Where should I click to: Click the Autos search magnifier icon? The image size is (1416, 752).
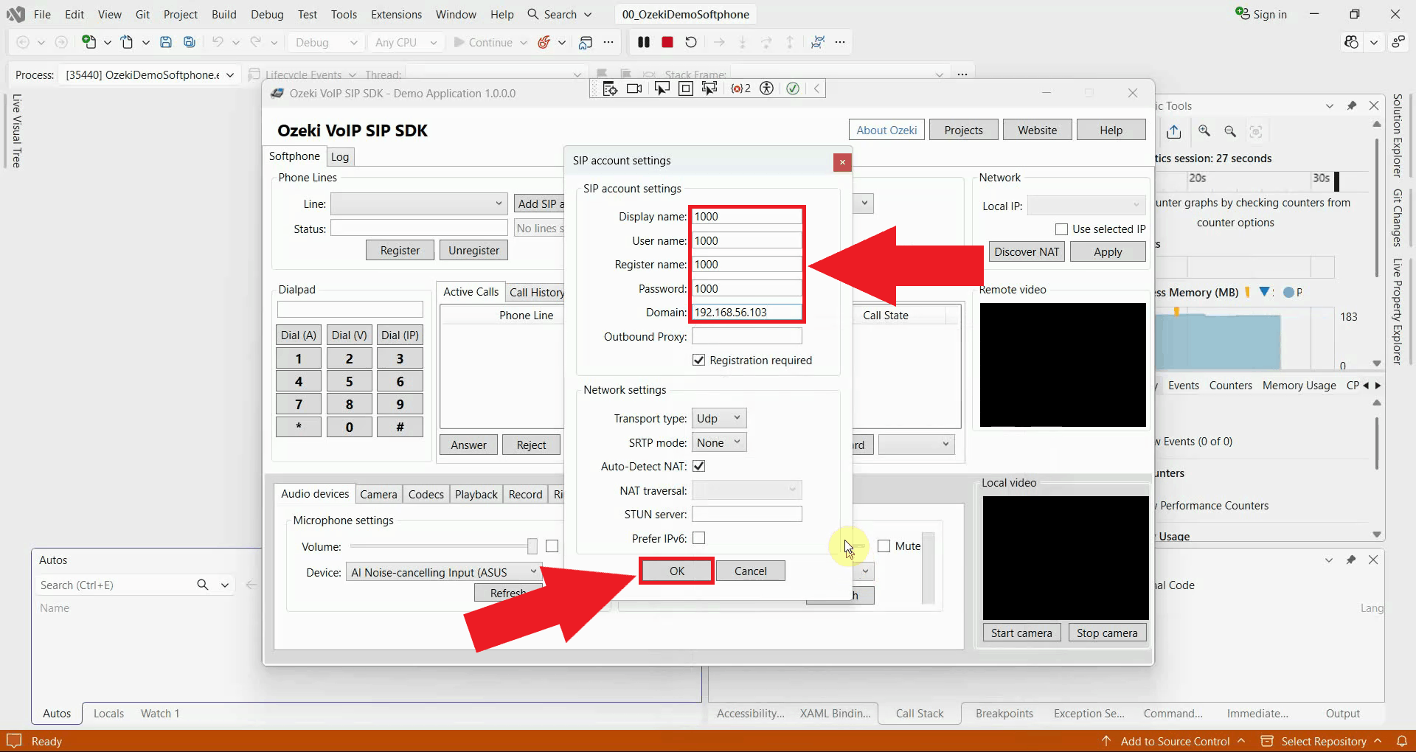(203, 585)
